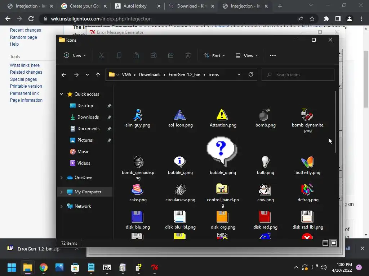Select the cow.png file
Image resolution: width=369 pixels, height=276 pixels.
pos(266,193)
